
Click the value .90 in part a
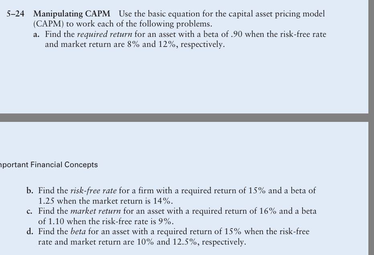237,34
